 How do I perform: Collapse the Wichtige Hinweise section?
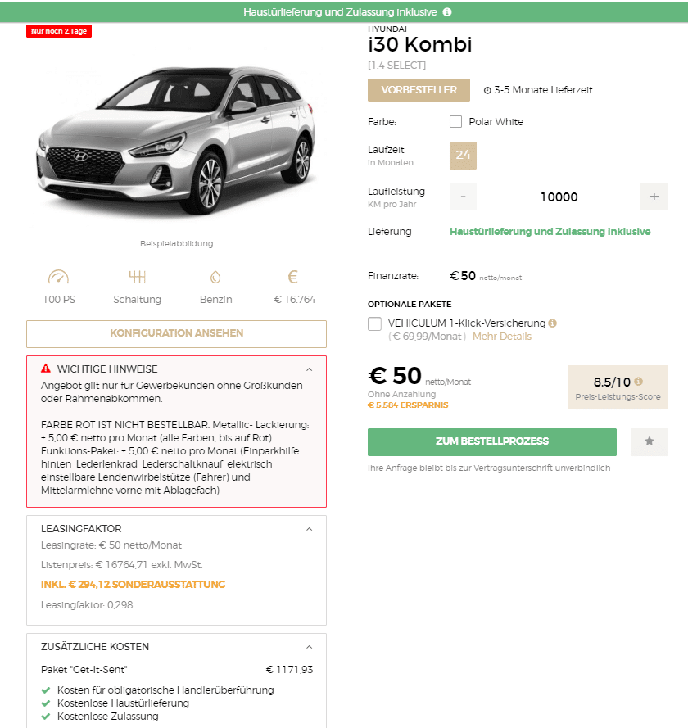[x=309, y=369]
